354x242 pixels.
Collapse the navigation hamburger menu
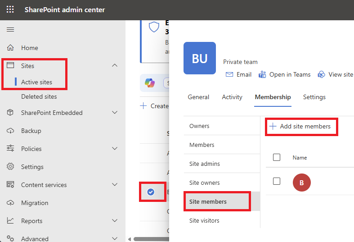[10, 29]
